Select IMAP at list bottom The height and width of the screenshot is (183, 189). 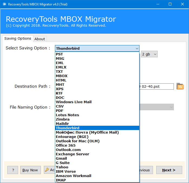97,180
